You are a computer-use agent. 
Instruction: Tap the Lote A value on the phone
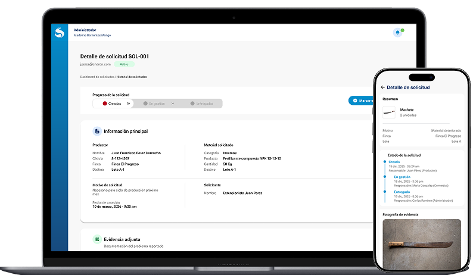point(456,142)
